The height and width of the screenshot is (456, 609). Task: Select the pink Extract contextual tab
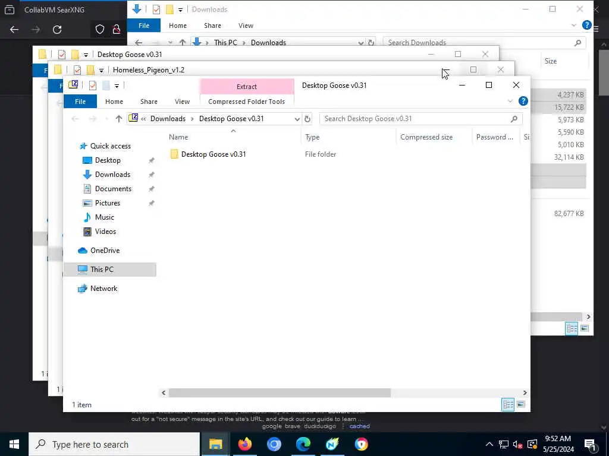click(247, 87)
